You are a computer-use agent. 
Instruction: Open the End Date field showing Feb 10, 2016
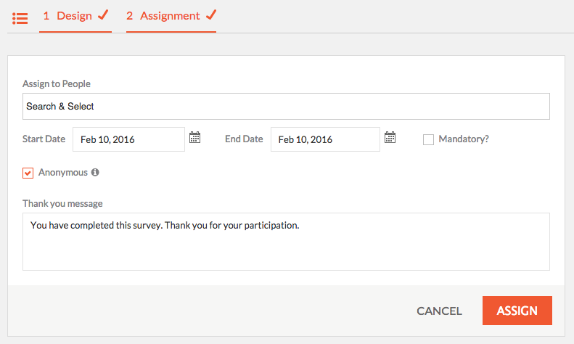click(x=325, y=139)
